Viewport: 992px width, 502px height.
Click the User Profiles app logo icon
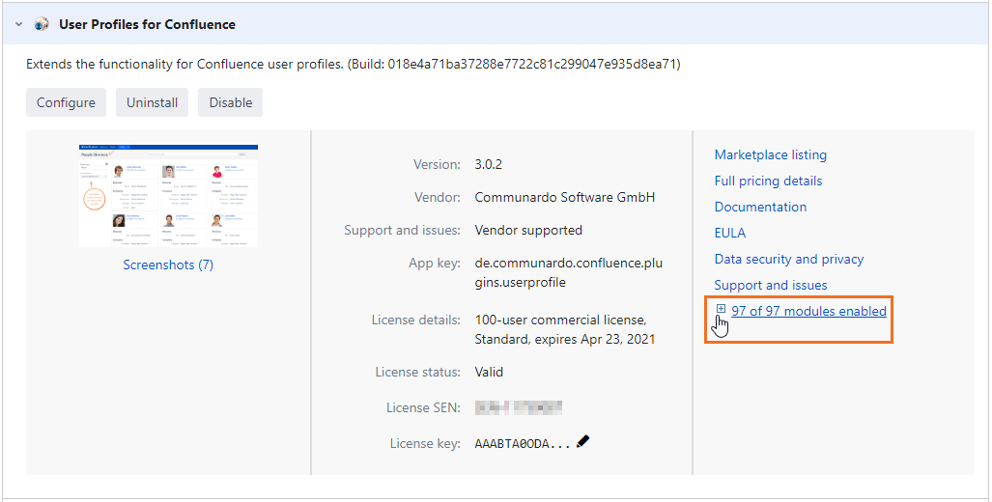click(42, 25)
